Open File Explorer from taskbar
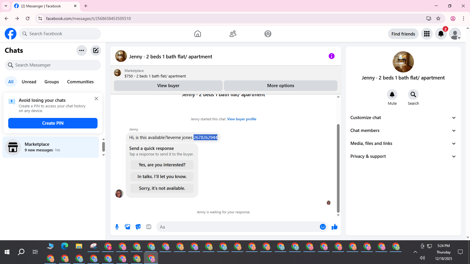The height and width of the screenshot is (264, 470). (79, 246)
